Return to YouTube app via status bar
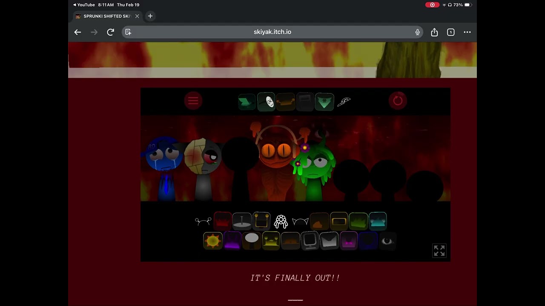The image size is (545, 306). (x=84, y=5)
